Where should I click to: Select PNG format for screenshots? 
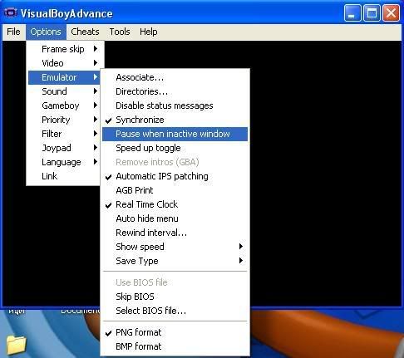[x=175, y=332]
